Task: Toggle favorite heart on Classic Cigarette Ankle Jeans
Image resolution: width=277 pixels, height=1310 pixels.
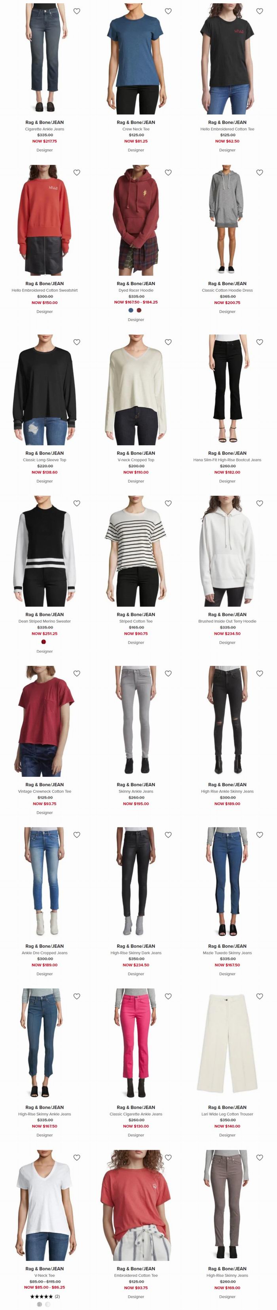Action: [168, 996]
